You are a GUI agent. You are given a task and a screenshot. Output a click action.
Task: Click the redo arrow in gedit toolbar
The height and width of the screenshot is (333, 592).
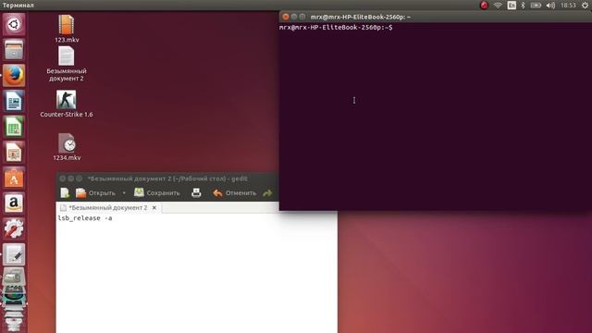tap(267, 193)
